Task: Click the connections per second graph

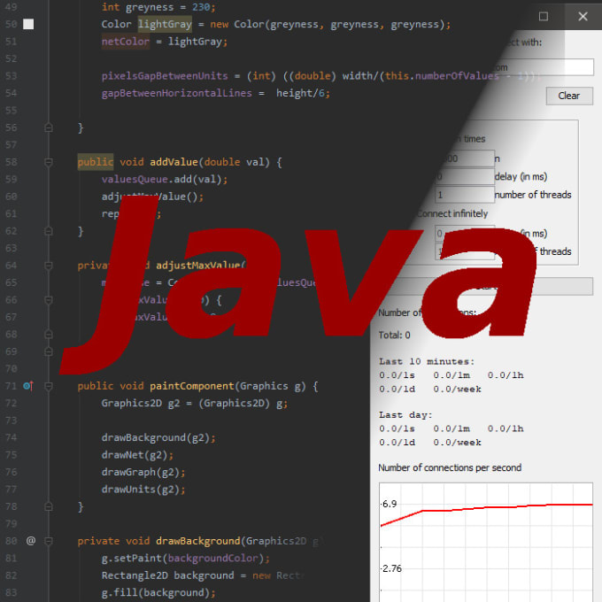Action: [486, 542]
